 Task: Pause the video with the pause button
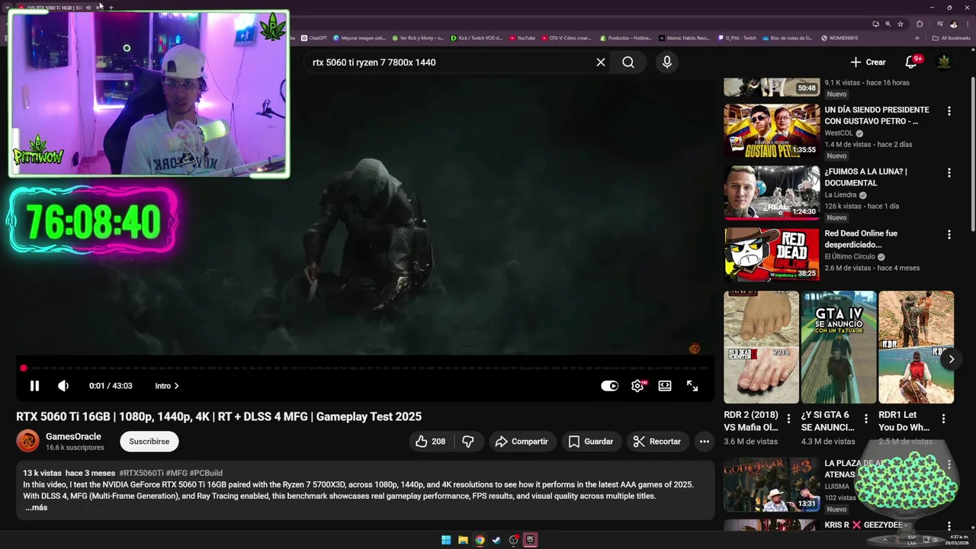pos(34,386)
